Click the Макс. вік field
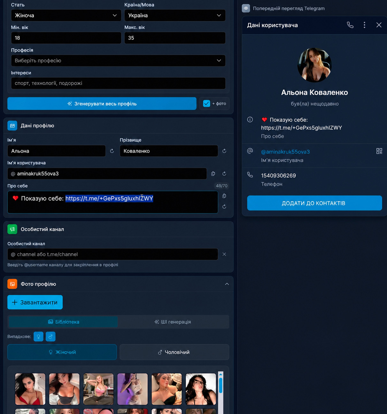The height and width of the screenshot is (414, 387). pos(175,38)
